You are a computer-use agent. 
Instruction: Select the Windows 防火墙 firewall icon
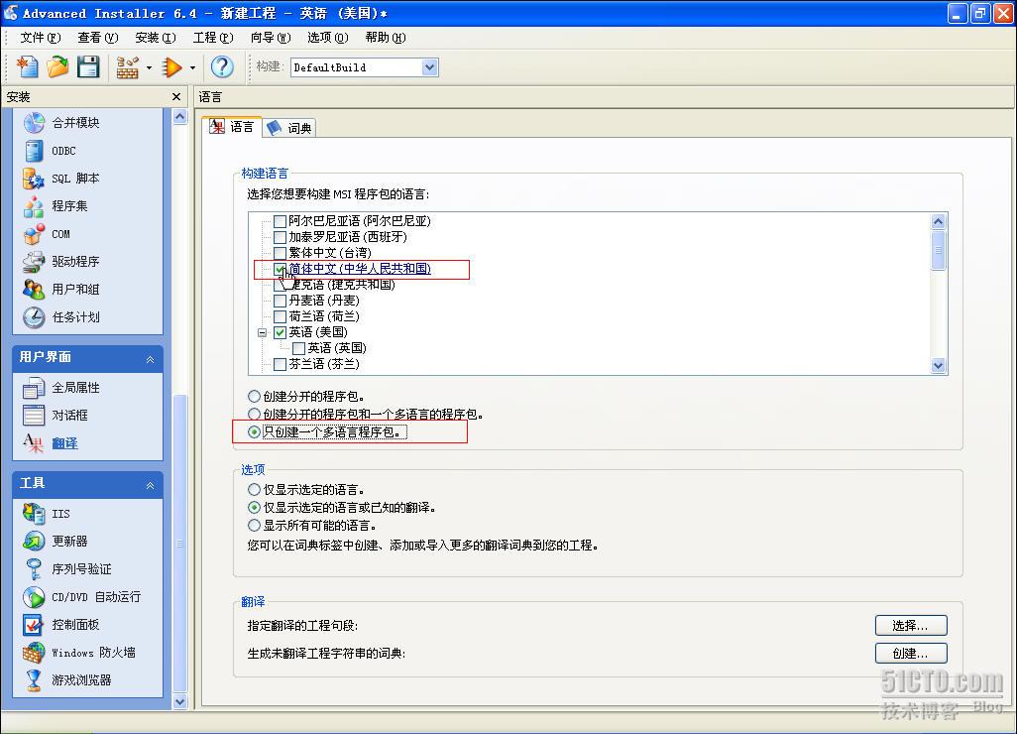tap(34, 653)
